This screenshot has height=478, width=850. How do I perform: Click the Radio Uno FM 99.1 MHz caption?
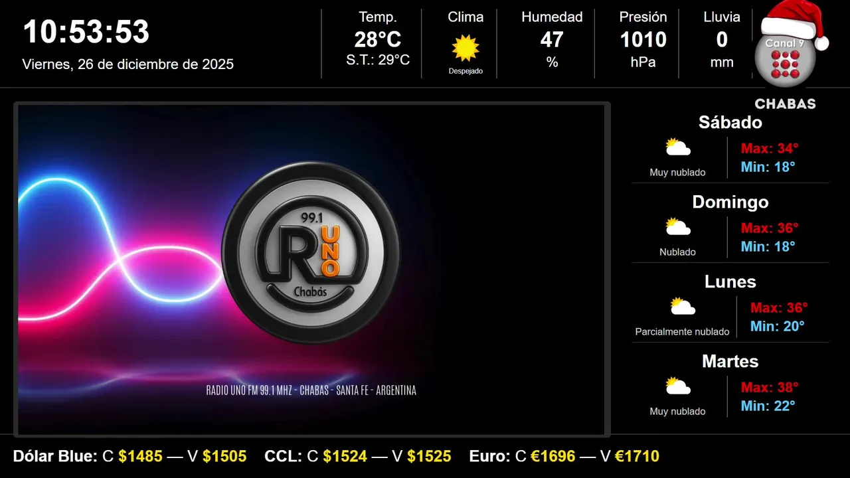coord(311,390)
